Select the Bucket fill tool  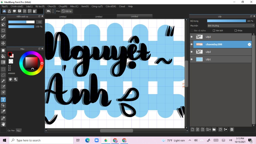click(3, 56)
